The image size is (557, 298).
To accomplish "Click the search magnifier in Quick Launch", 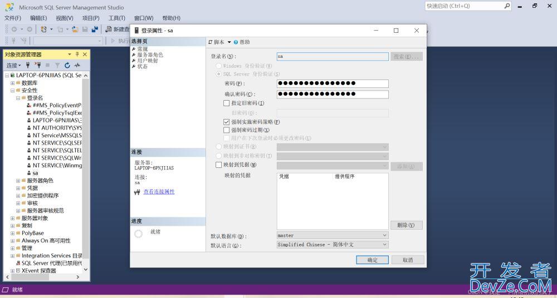I will point(507,6).
